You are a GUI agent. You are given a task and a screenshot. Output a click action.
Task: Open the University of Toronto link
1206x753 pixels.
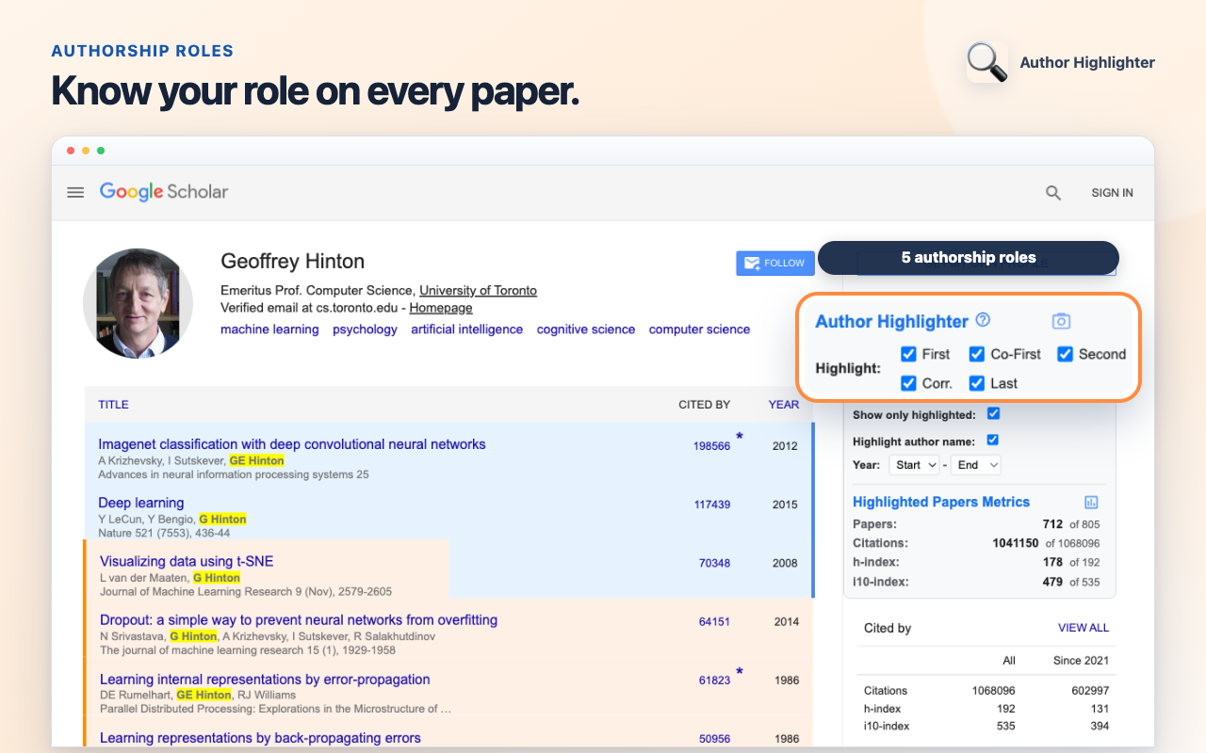[478, 290]
